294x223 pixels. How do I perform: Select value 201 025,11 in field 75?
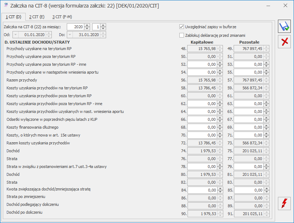tap(252, 151)
